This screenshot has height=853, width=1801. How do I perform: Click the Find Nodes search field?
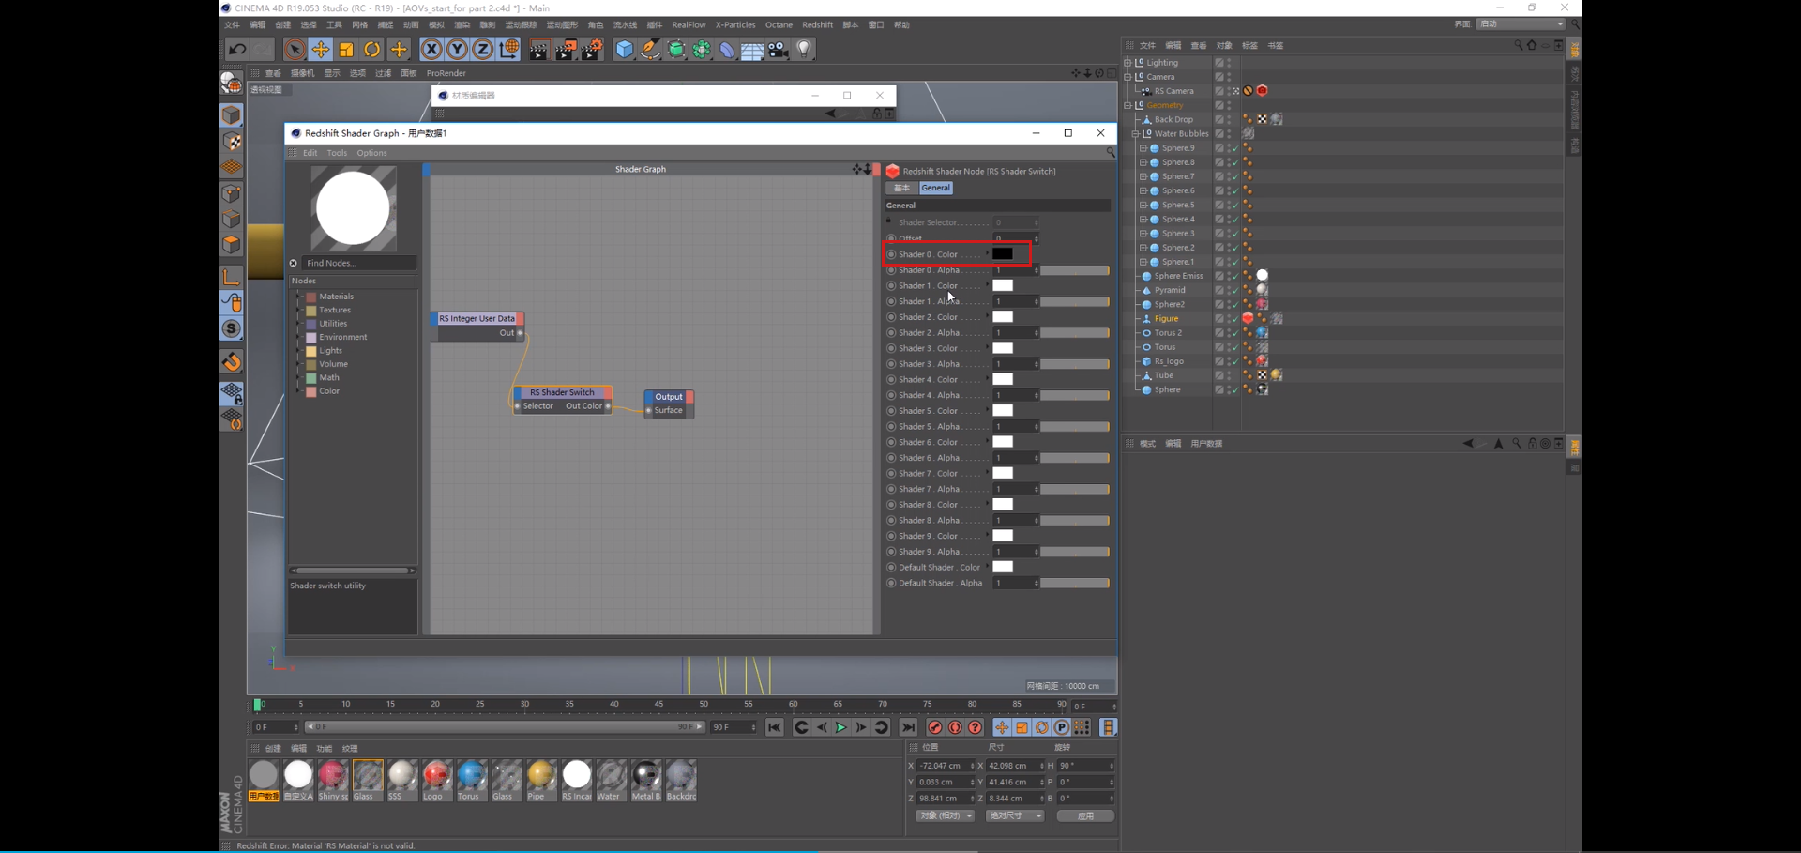[359, 263]
